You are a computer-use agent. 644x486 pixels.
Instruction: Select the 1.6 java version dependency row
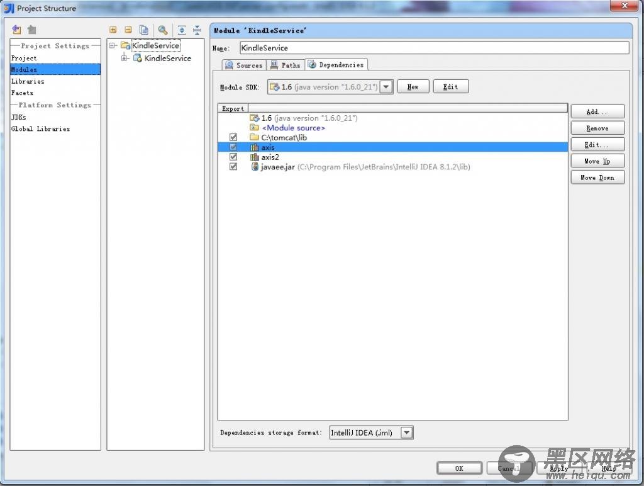coord(393,118)
